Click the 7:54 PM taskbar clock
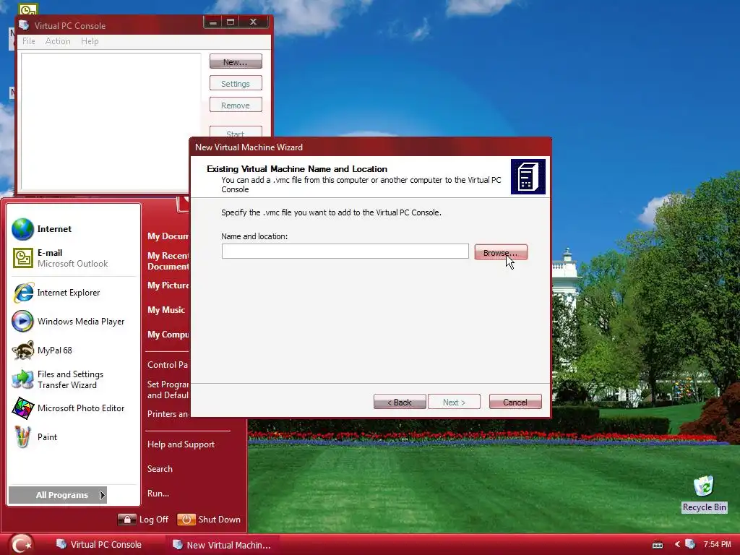 click(718, 545)
